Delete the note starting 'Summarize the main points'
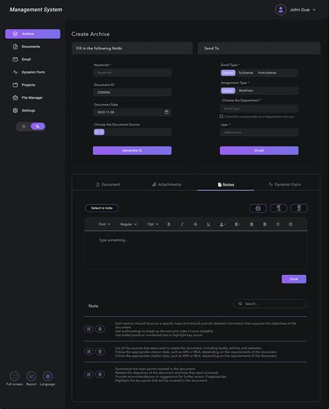Viewport: 329px width, 409px height. pos(100,374)
